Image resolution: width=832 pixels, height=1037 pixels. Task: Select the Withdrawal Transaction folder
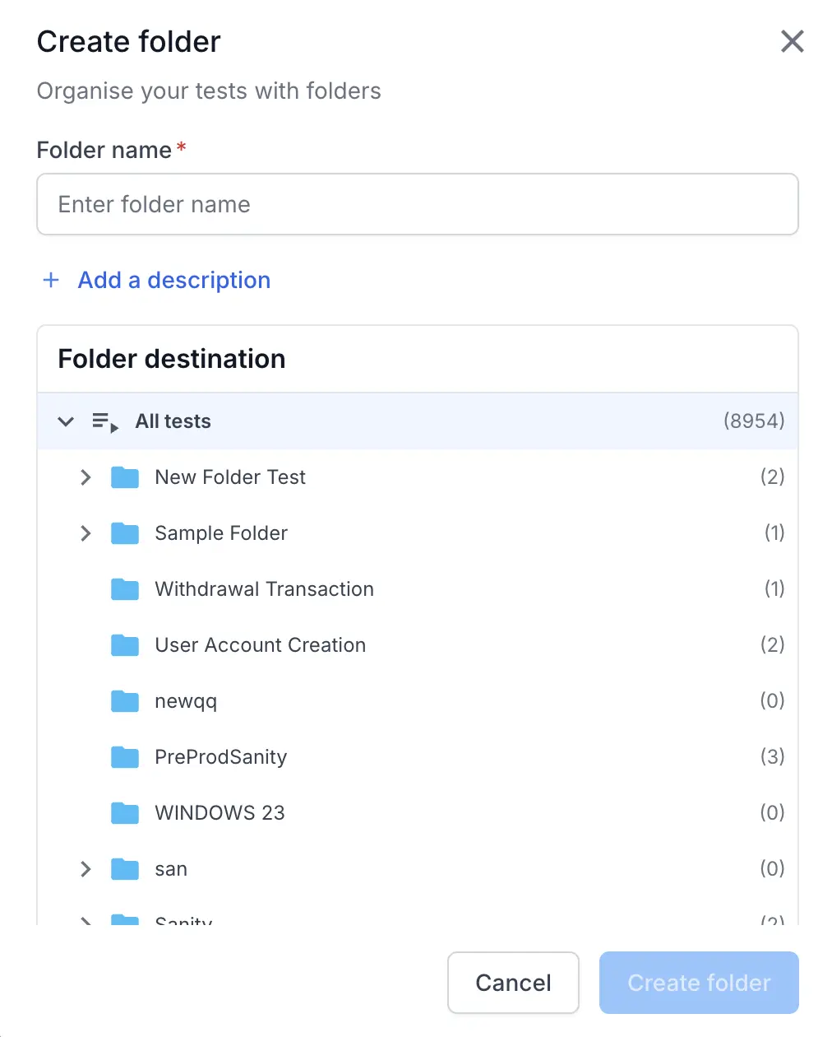click(264, 589)
